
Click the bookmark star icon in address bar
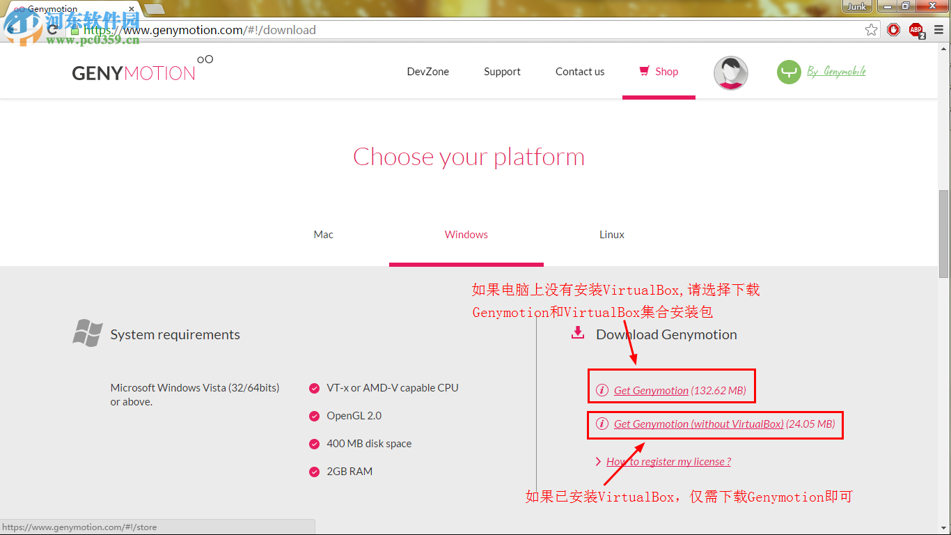point(871,30)
